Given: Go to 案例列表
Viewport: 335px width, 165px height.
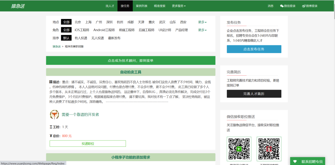Looking at the screenshot, I should [x=142, y=6].
